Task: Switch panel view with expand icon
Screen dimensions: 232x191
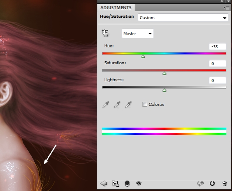Action: click(116, 184)
